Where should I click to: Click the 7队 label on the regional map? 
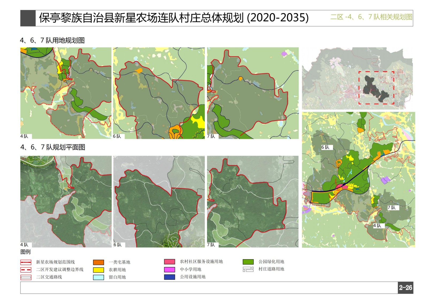tap(392, 208)
